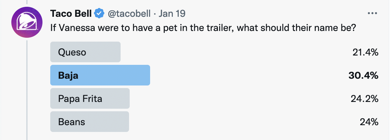Viewport: 391px width, 140px height.
Task: Click the Taco Bell display name
Action: point(71,14)
